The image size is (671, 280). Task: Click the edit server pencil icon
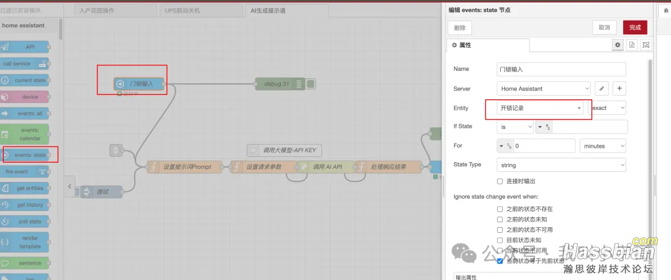[x=601, y=89]
